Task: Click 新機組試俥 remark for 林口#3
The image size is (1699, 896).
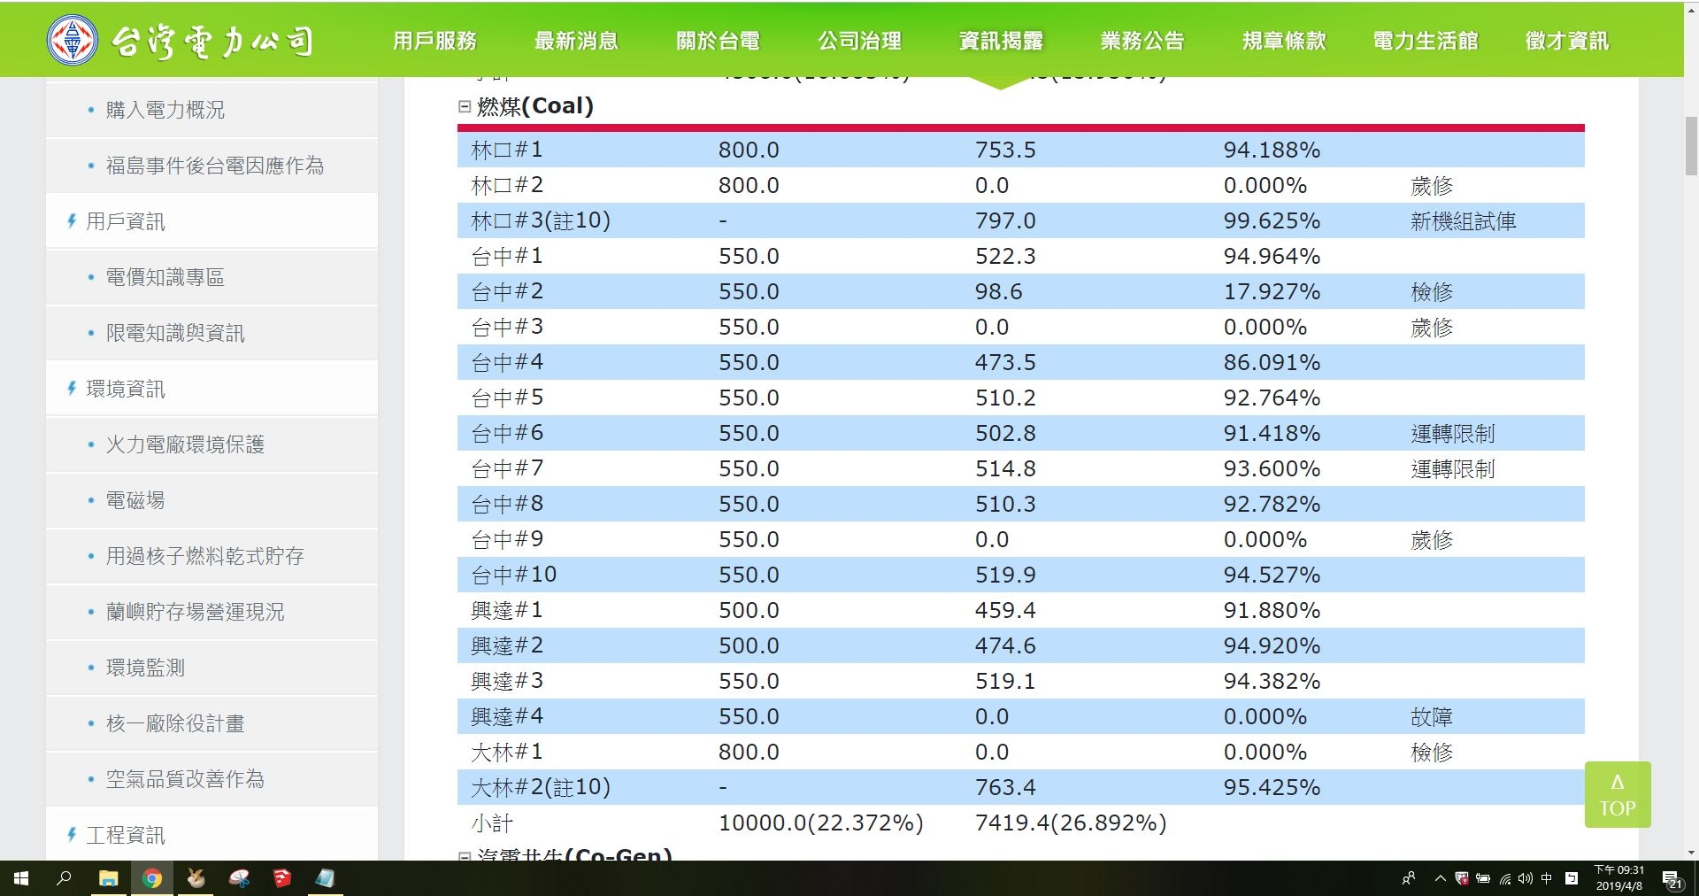Action: pos(1463,221)
